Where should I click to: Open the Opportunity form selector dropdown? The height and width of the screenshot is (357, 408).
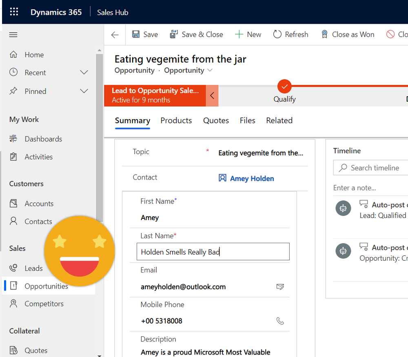[x=210, y=70]
